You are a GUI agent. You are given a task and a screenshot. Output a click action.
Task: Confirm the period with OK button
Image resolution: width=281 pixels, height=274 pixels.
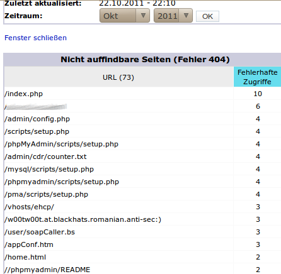tap(207, 16)
